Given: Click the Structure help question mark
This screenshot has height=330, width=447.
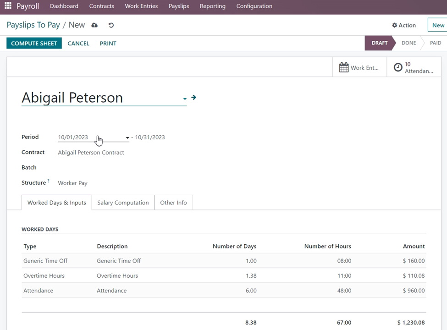Looking at the screenshot, I should (49, 181).
